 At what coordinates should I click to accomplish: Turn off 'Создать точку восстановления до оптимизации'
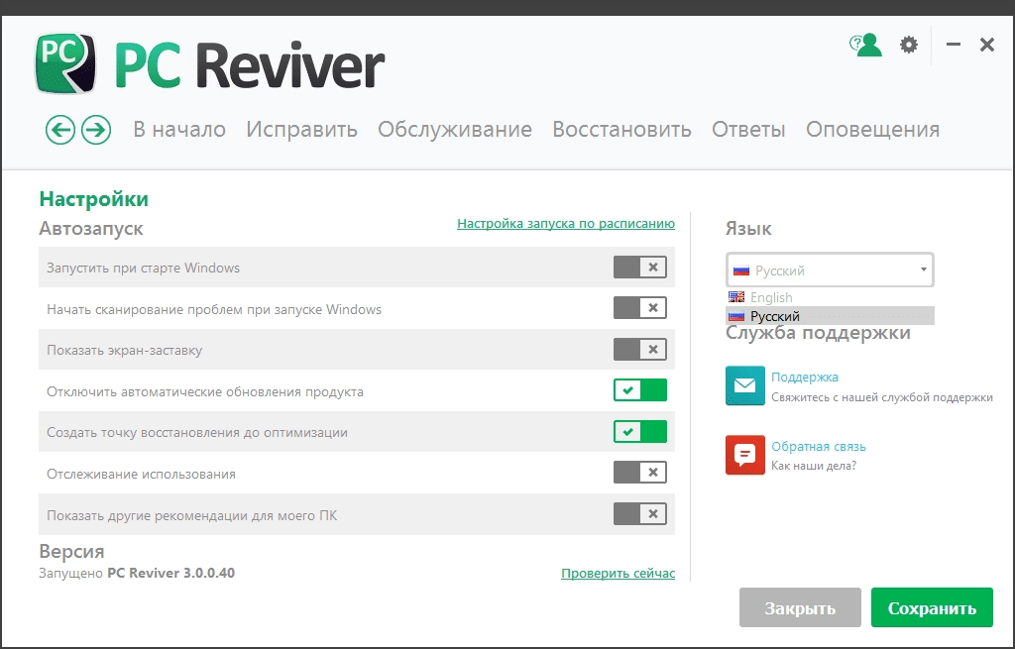640,432
